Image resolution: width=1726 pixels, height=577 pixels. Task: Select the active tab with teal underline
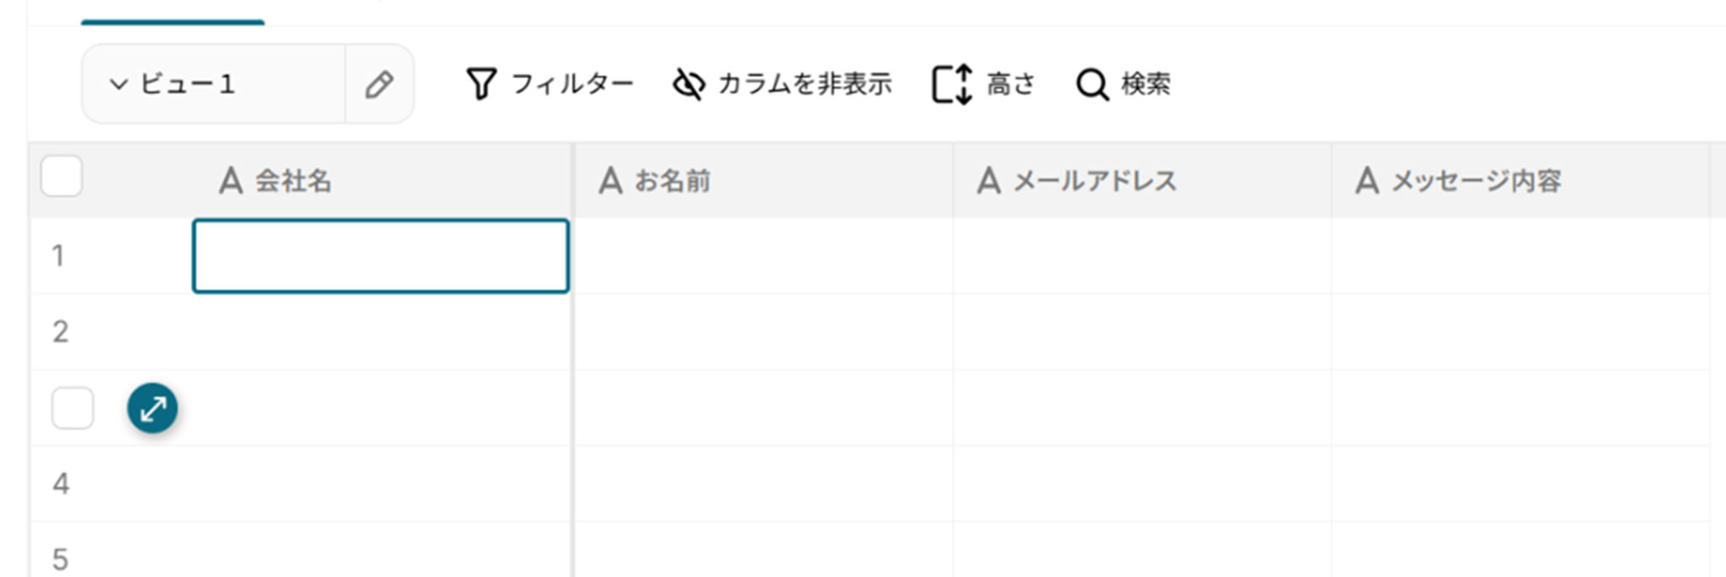(x=173, y=12)
